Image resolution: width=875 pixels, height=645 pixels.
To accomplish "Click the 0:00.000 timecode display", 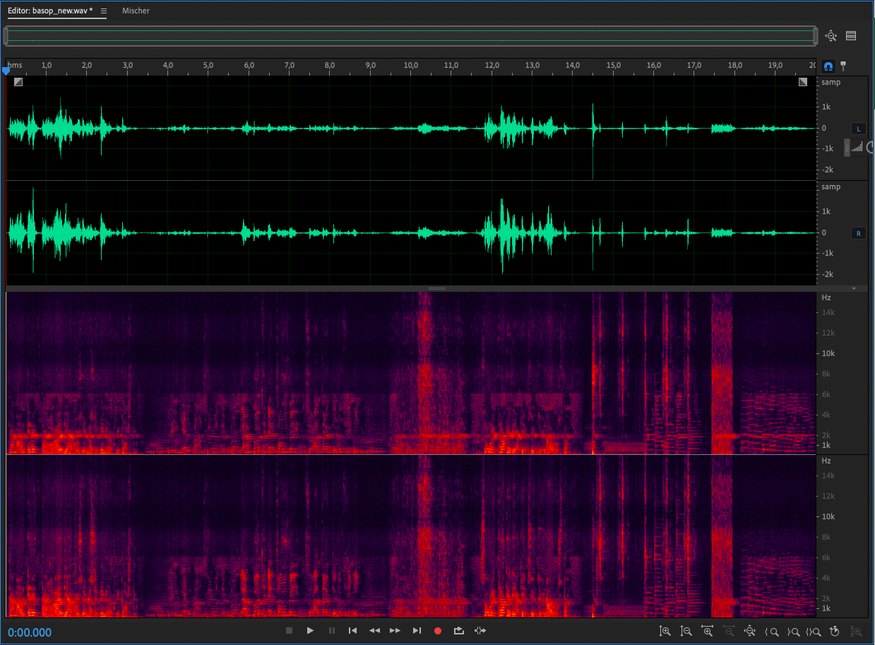I will [x=30, y=632].
